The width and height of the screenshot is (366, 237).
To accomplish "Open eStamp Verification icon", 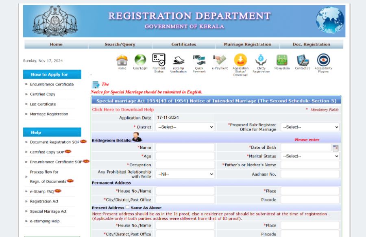I will 179,61.
